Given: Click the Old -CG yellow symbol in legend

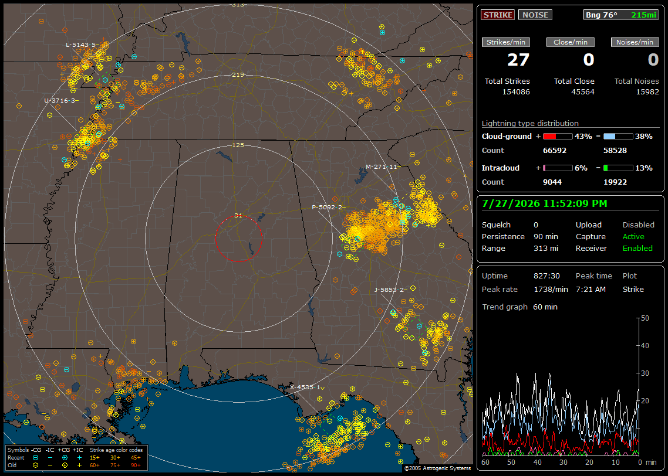Looking at the screenshot, I should (x=35, y=465).
